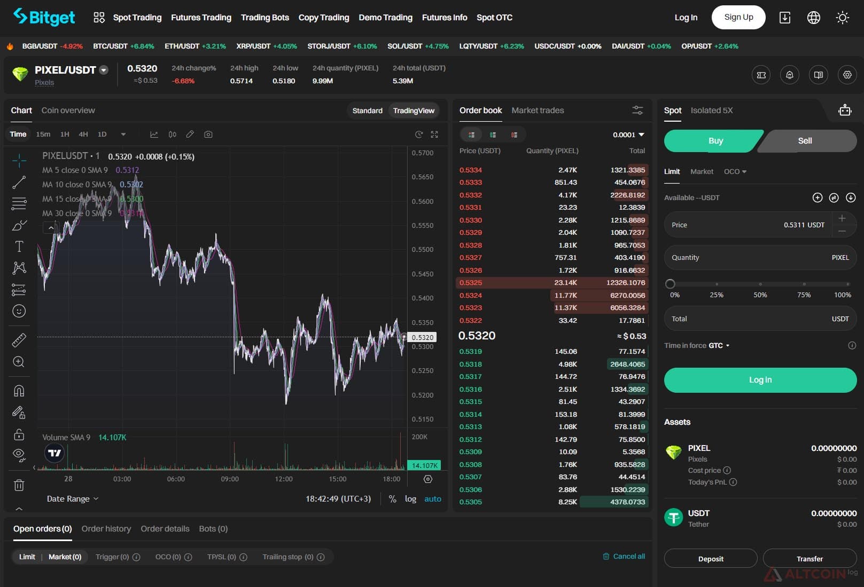This screenshot has width=864, height=587.
Task: Open the download app icon
Action: click(x=785, y=18)
